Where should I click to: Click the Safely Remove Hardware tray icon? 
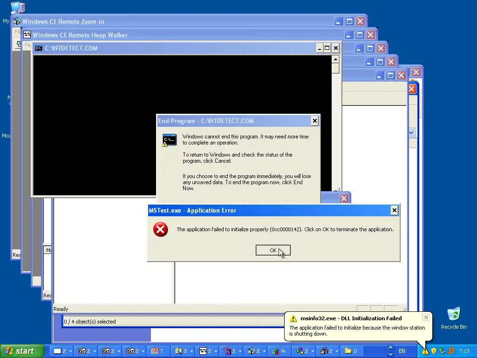[443, 351]
